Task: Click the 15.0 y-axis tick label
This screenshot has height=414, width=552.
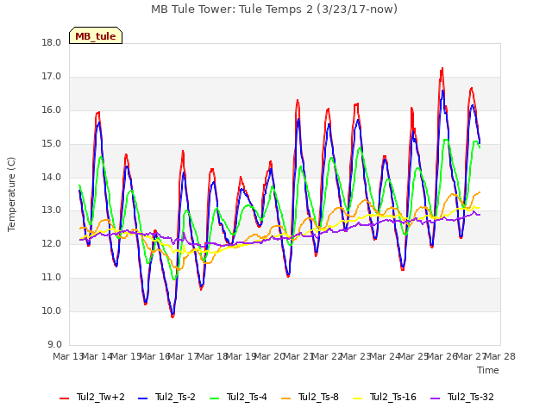Action: (52, 144)
